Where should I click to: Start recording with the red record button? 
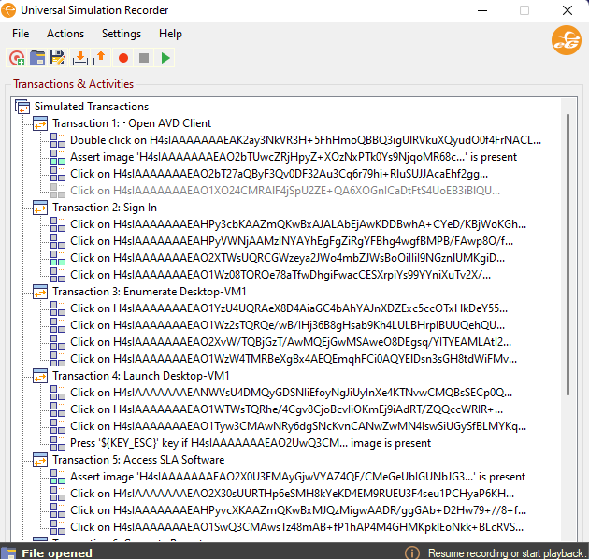[x=122, y=58]
